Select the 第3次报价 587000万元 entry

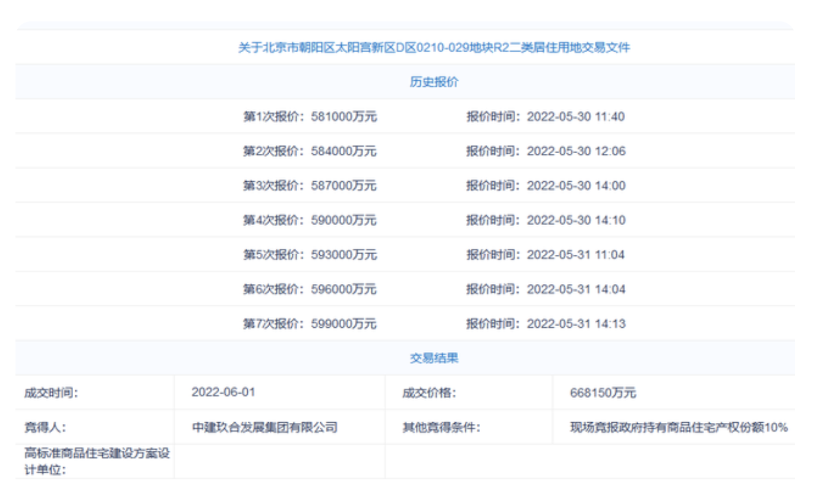pos(310,186)
